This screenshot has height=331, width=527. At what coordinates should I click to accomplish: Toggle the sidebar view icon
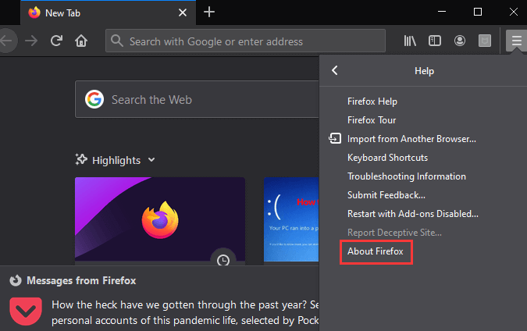coord(435,41)
